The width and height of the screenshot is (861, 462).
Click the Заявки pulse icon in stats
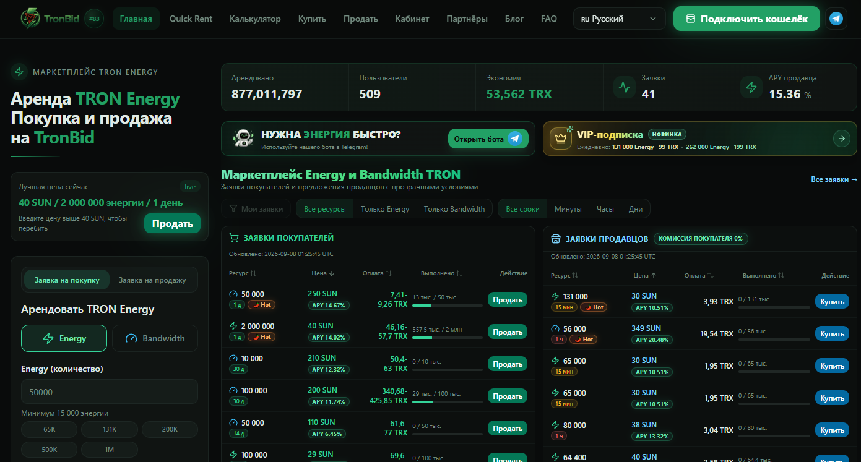[x=625, y=88]
